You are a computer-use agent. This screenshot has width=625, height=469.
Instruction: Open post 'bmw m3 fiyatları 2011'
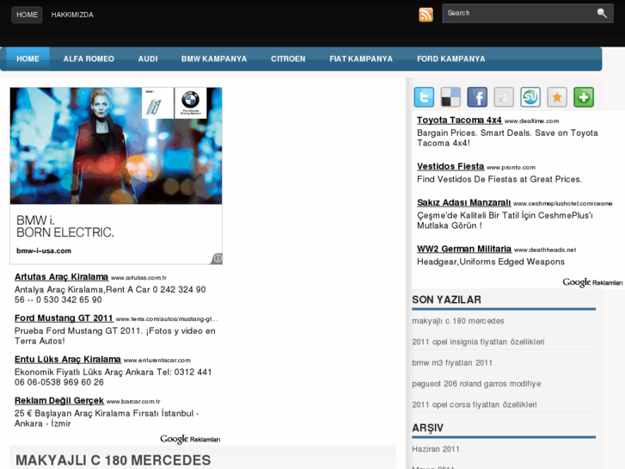[x=452, y=363]
